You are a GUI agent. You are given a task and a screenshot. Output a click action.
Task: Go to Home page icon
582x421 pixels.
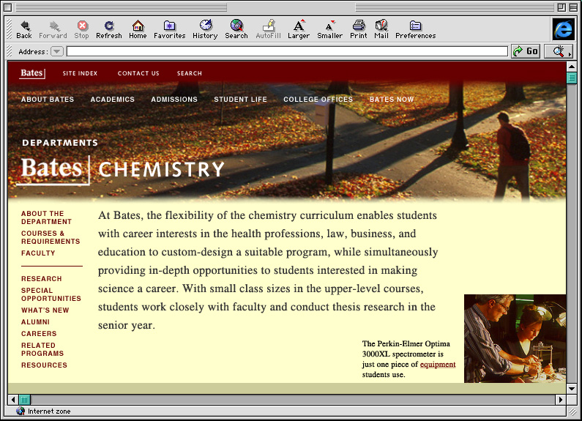tap(138, 25)
